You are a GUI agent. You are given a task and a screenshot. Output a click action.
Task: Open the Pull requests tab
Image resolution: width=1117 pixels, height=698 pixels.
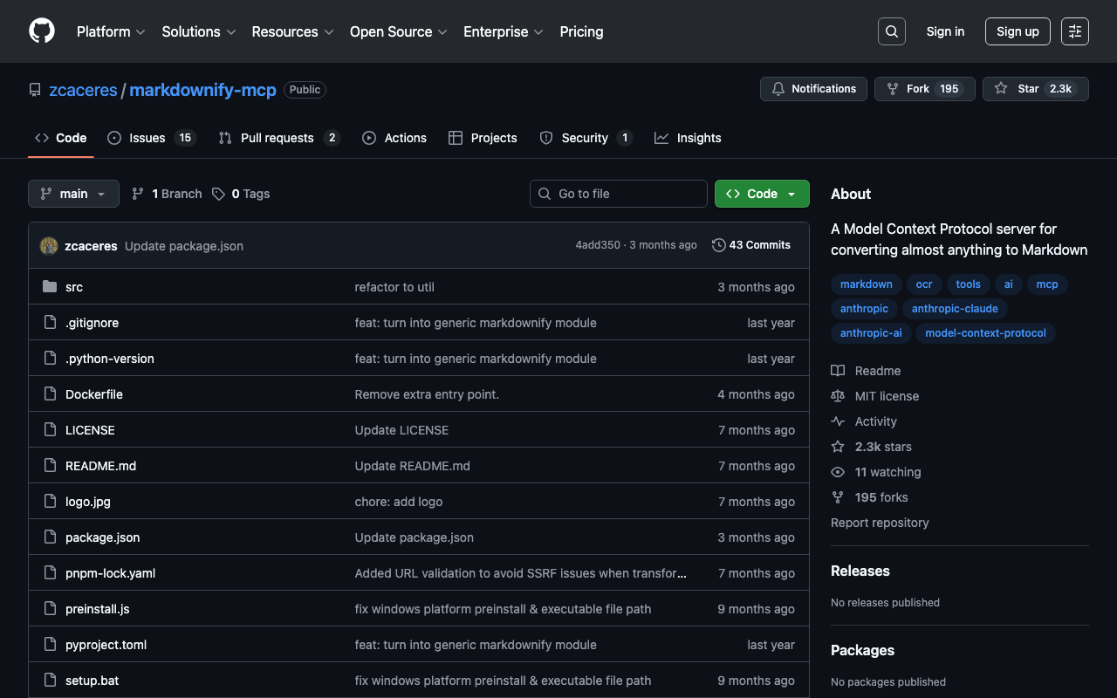click(x=277, y=138)
